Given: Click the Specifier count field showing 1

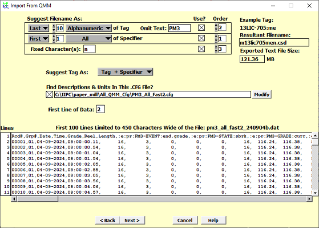Looking at the screenshot, I should pyautogui.click(x=59, y=38).
